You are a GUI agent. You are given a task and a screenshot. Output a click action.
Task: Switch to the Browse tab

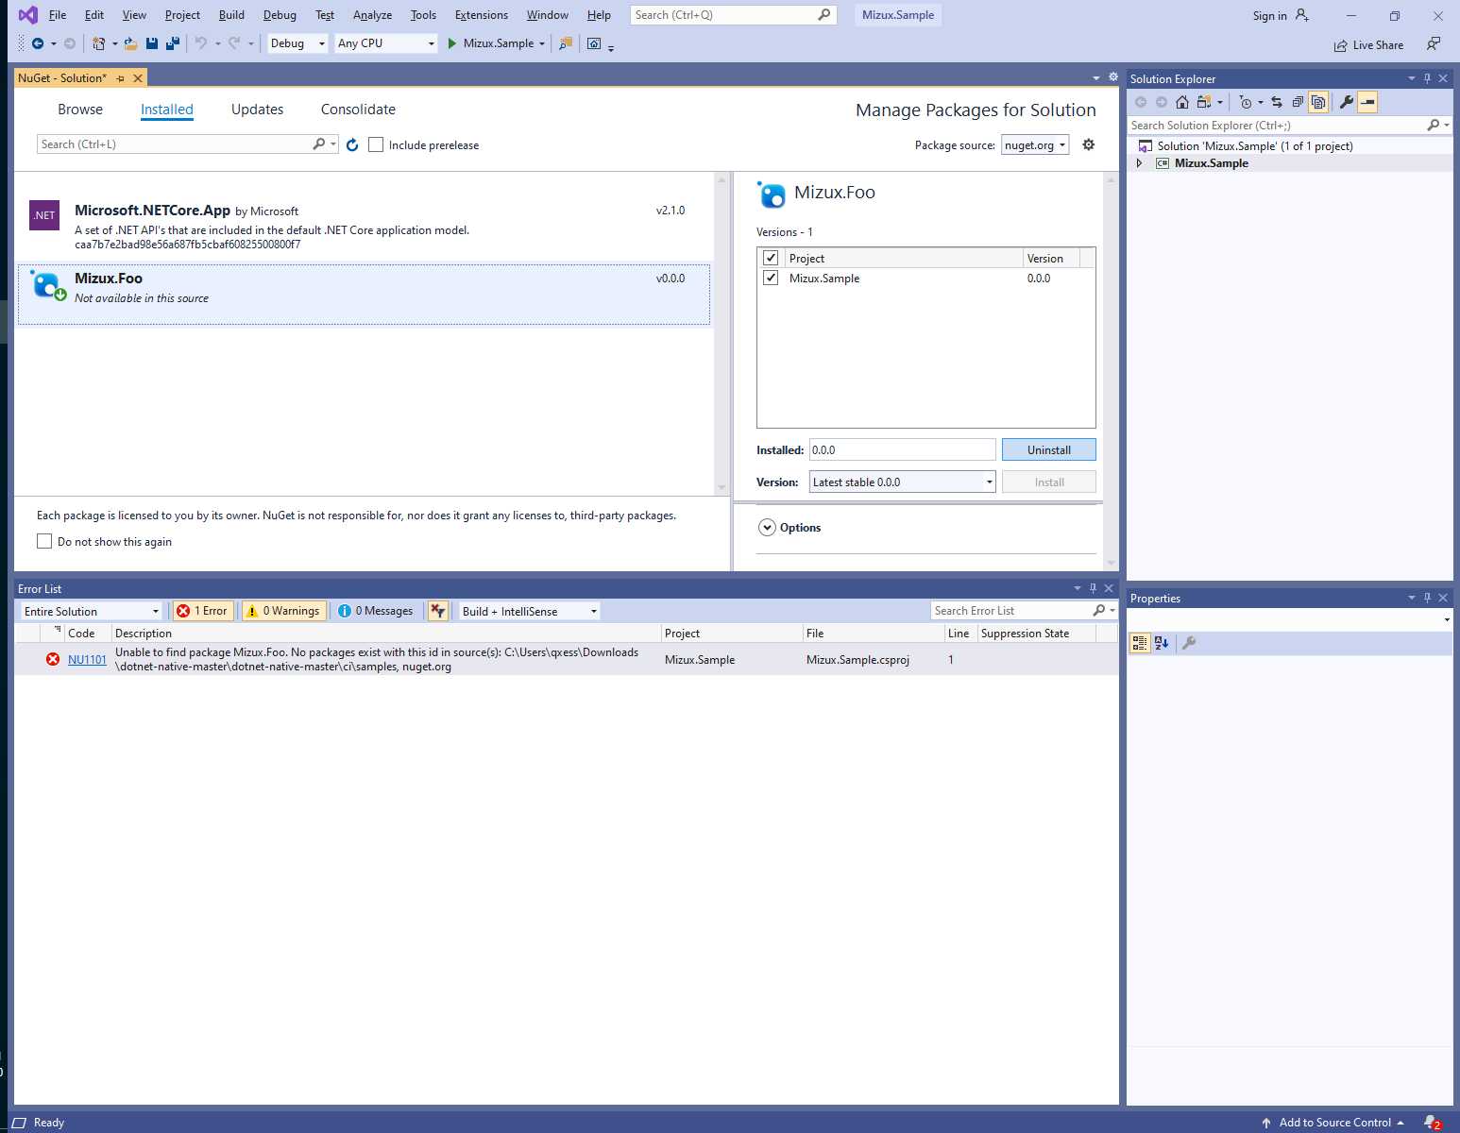pyautogui.click(x=80, y=110)
